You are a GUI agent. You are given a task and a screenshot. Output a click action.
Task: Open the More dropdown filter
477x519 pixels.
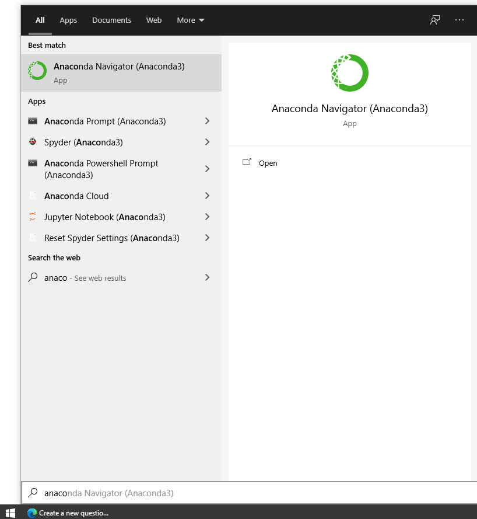pyautogui.click(x=191, y=20)
